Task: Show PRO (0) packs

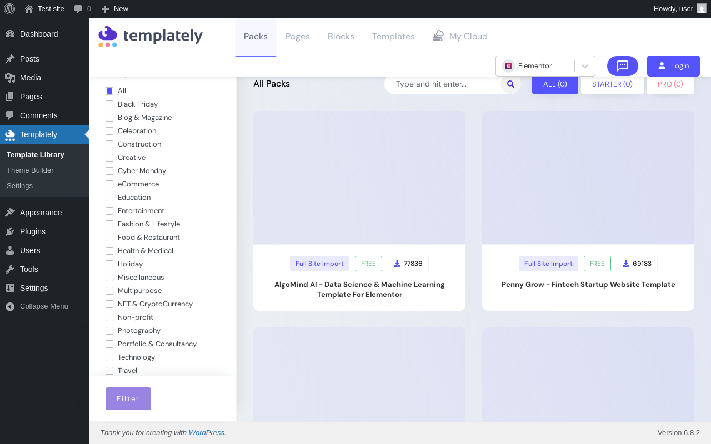Action: coord(670,84)
